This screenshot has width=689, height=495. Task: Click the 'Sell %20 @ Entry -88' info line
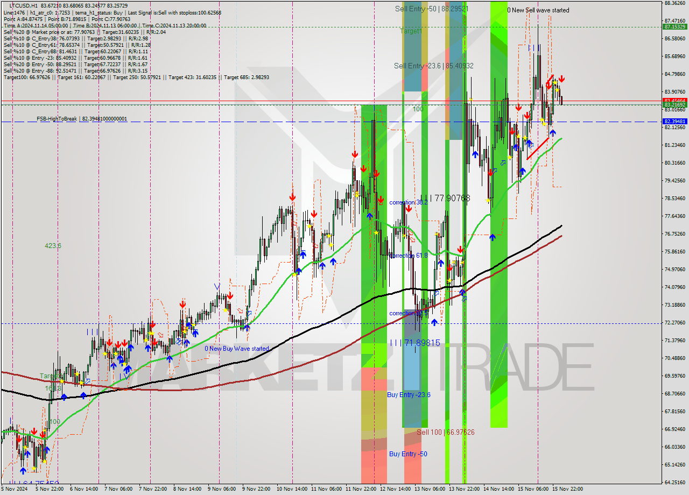click(75, 70)
